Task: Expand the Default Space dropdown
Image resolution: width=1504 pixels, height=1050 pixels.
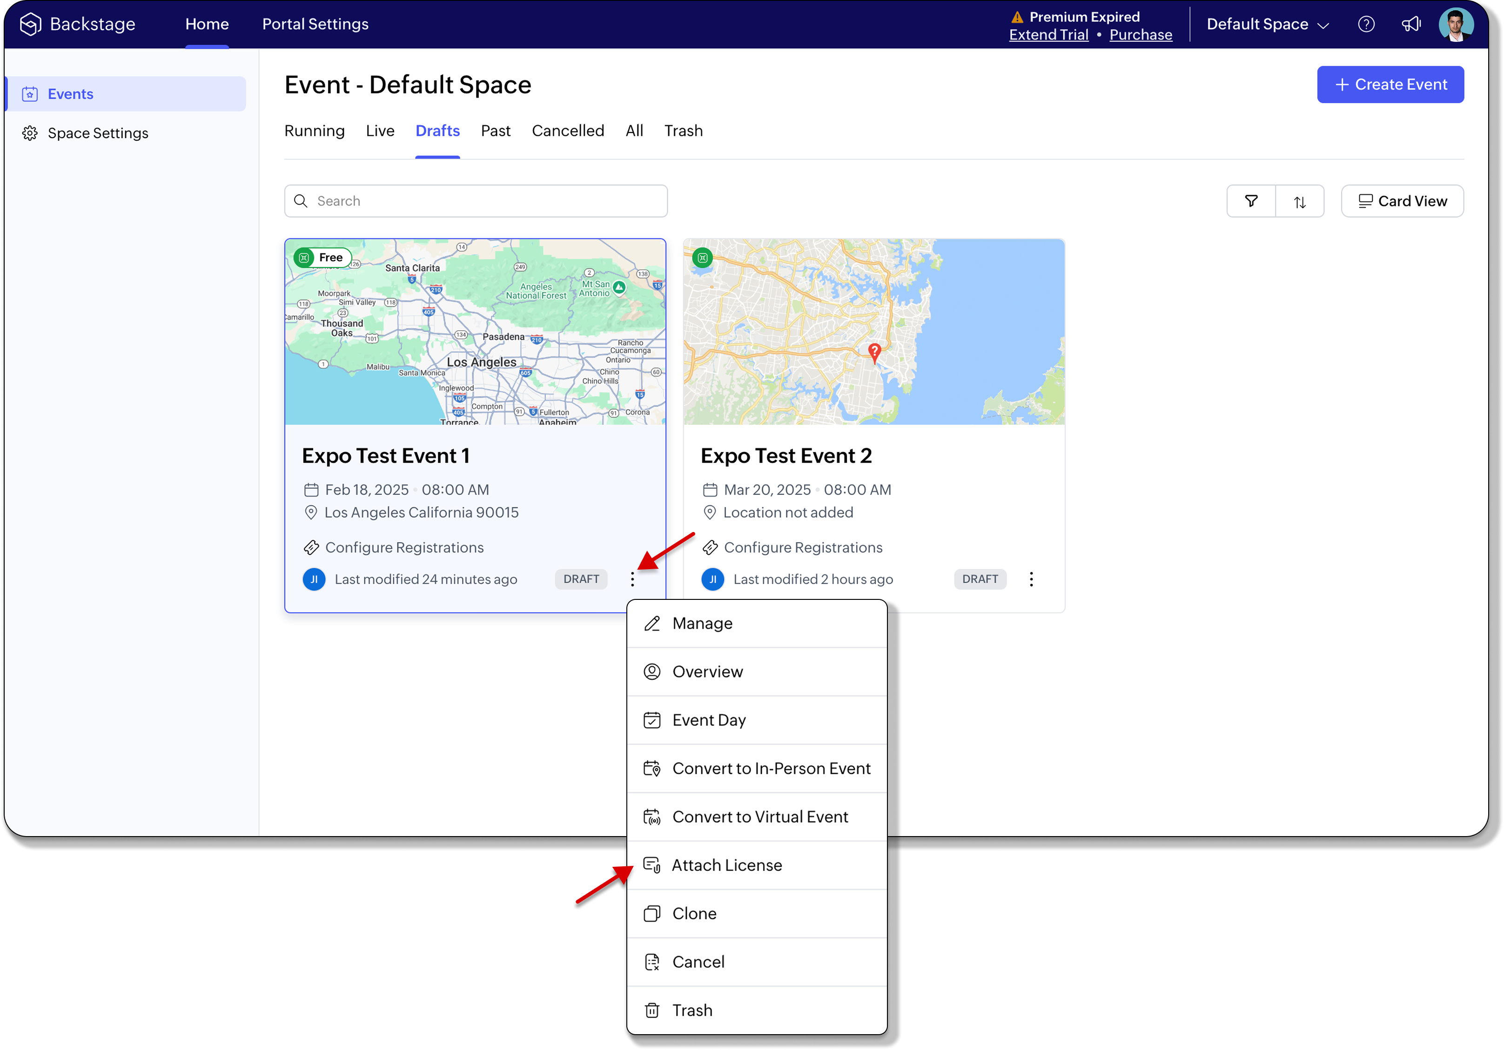Action: tap(1267, 24)
